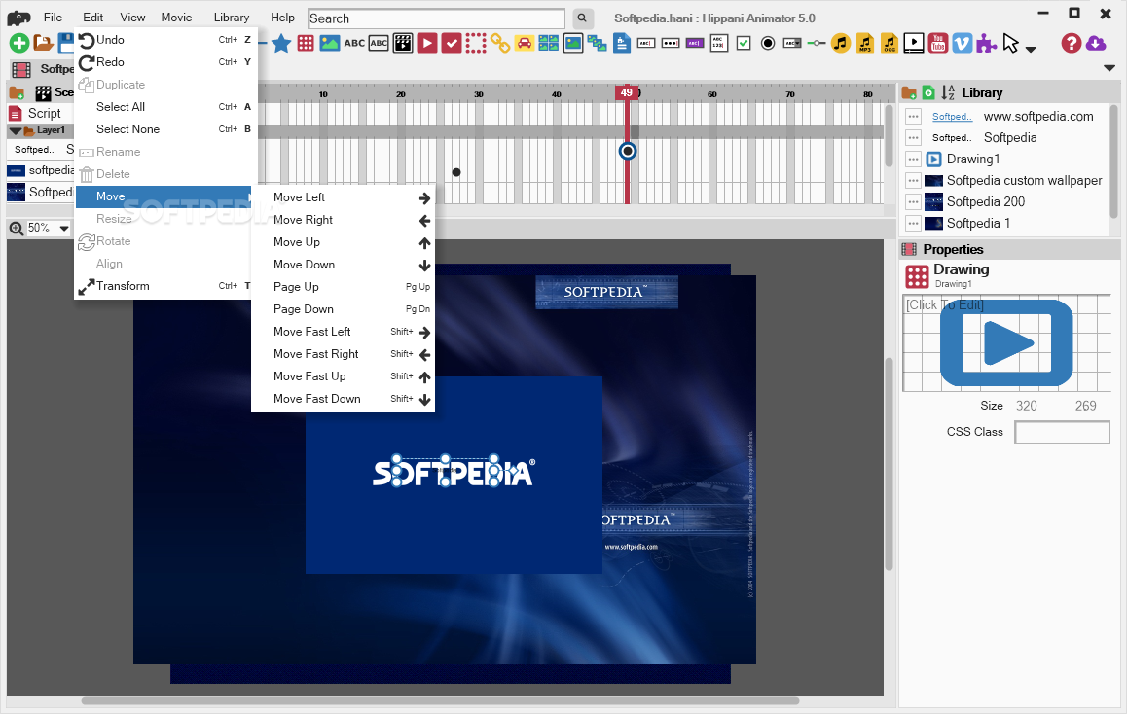Image resolution: width=1127 pixels, height=714 pixels.
Task: Click the black keyframe dot on timeline
Action: tap(456, 171)
